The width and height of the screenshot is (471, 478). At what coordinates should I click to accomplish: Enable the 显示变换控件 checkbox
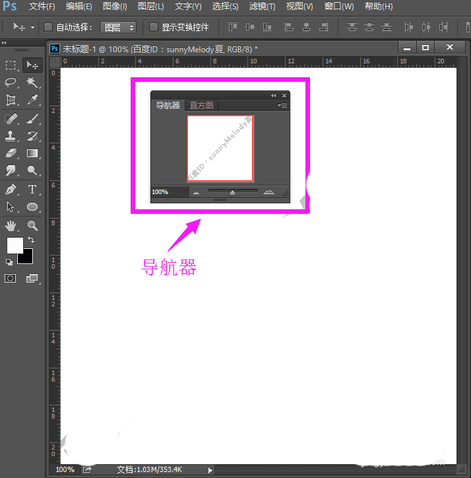tap(153, 27)
